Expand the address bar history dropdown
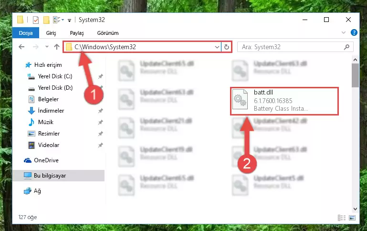The image size is (367, 231). click(217, 47)
